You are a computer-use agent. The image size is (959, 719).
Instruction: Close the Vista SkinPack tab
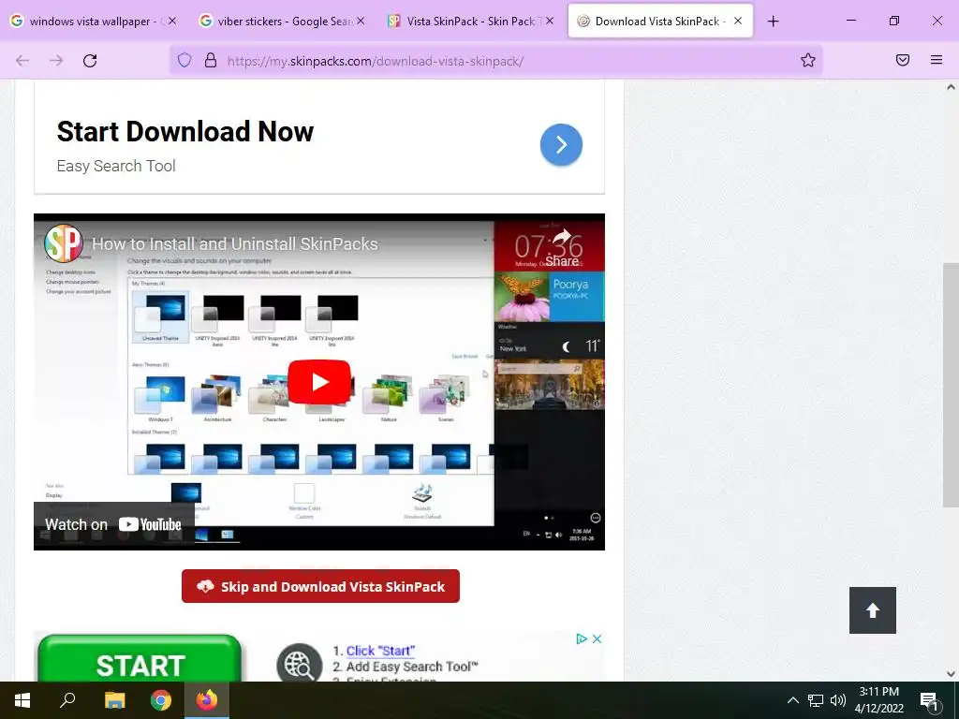coord(549,21)
